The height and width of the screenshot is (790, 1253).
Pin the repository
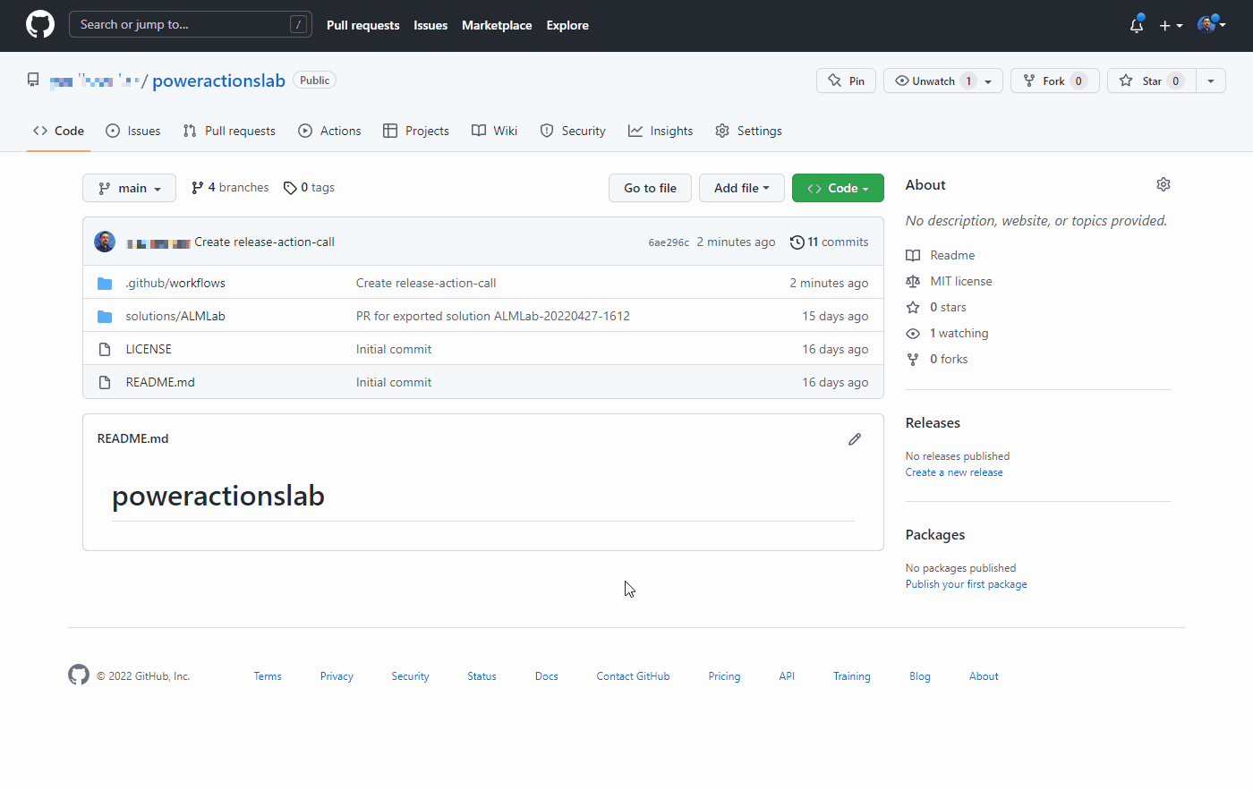tap(845, 80)
